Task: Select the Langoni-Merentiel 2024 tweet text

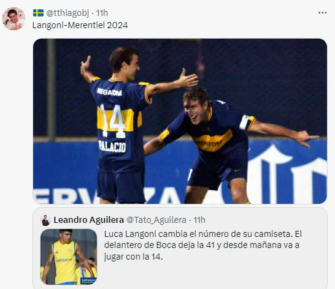Action: [x=80, y=25]
